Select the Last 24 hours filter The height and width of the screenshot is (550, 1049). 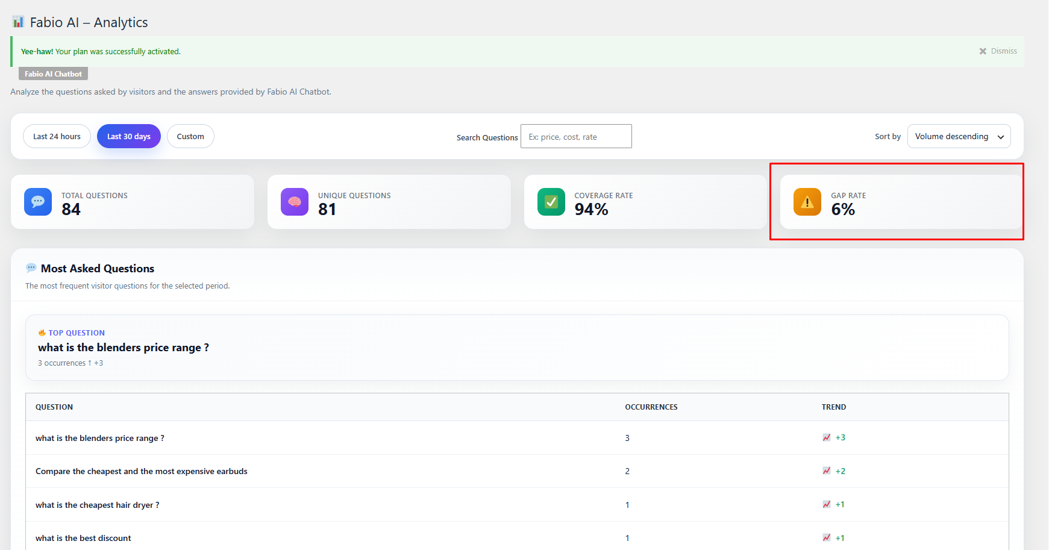pos(57,136)
